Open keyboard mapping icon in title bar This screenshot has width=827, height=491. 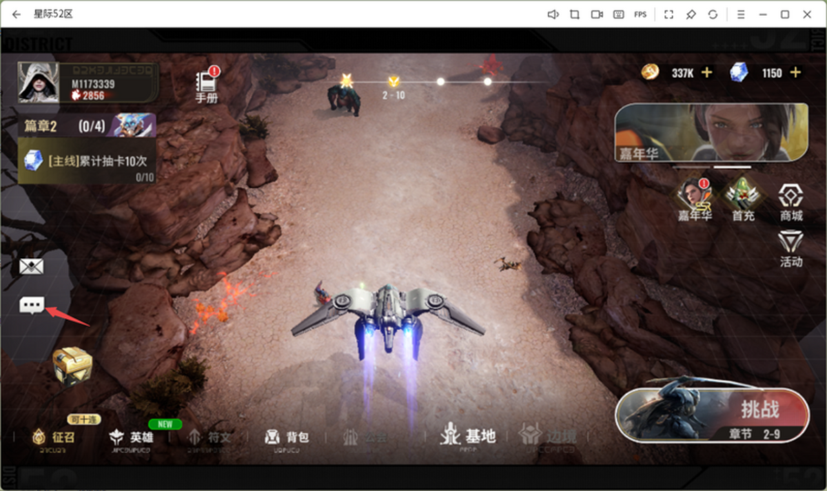[619, 14]
